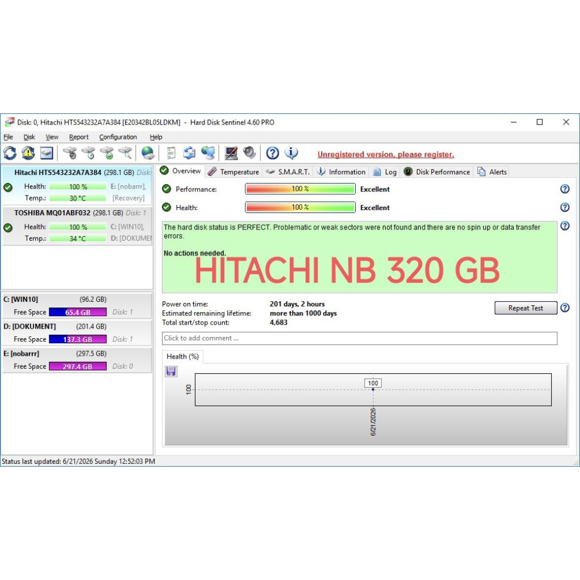Click the speaker sound toolbar icon
Image resolution: width=580 pixels, height=580 pixels.
[249, 153]
